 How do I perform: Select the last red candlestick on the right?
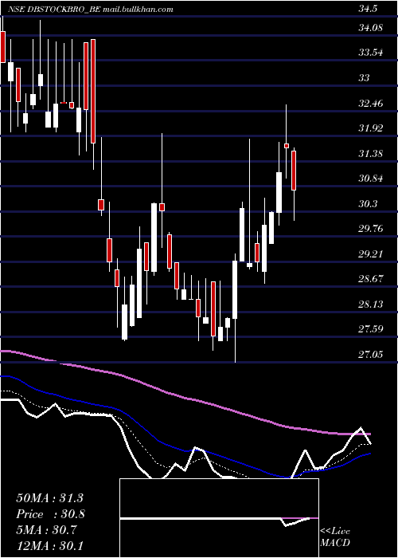(294, 171)
